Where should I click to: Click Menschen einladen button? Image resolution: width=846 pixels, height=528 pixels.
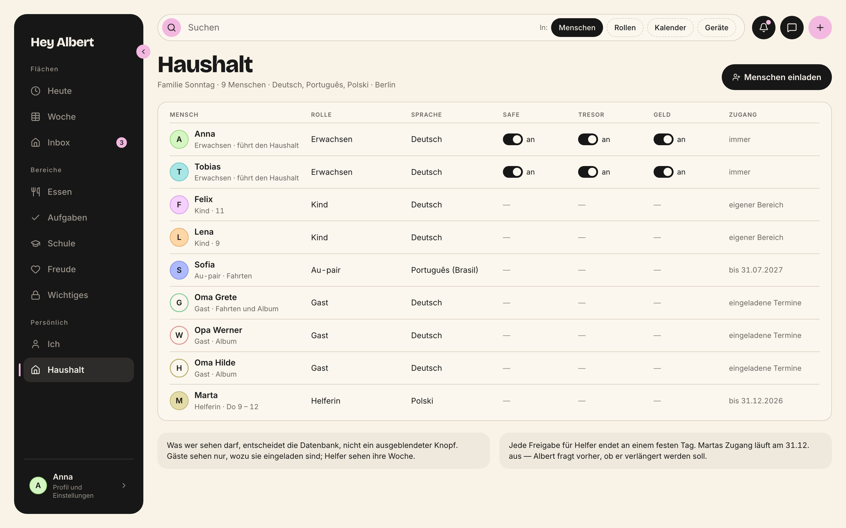pos(776,77)
